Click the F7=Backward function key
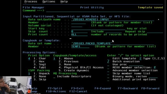The width and height of the screenshot is (167, 94). click(128, 88)
